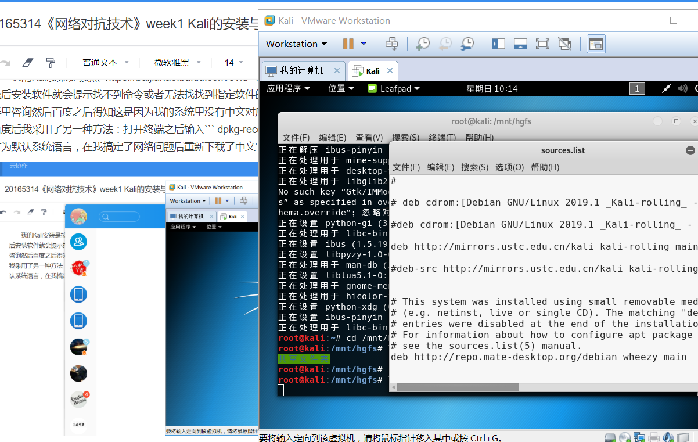Open the contacts icon in chat sidebar

pos(79,241)
